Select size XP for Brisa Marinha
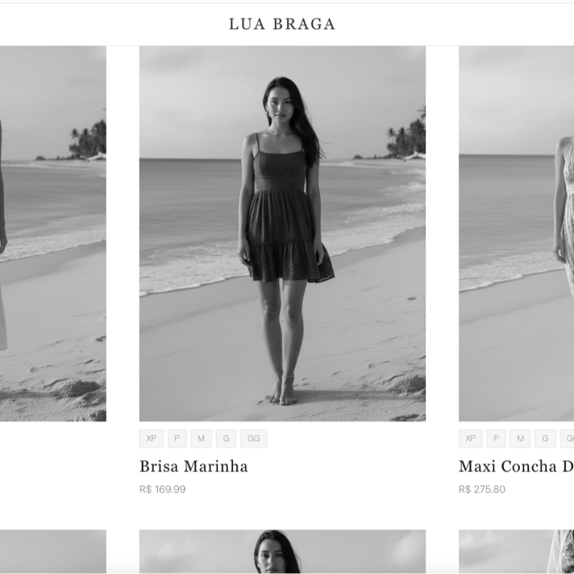 [x=152, y=439]
